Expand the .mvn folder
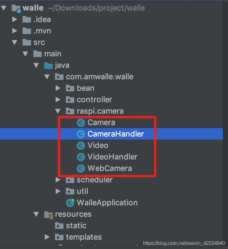Viewport: 228px width, 249px height. coord(14,31)
